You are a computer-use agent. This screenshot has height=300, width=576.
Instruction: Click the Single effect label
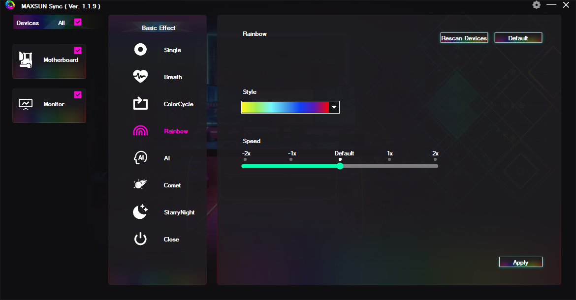click(x=172, y=50)
